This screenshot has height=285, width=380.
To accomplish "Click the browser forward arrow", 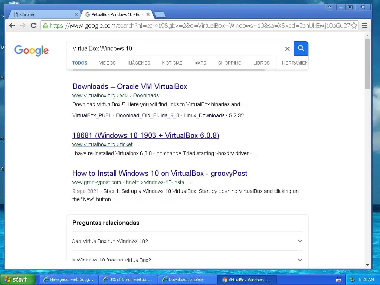I will click(23, 26).
